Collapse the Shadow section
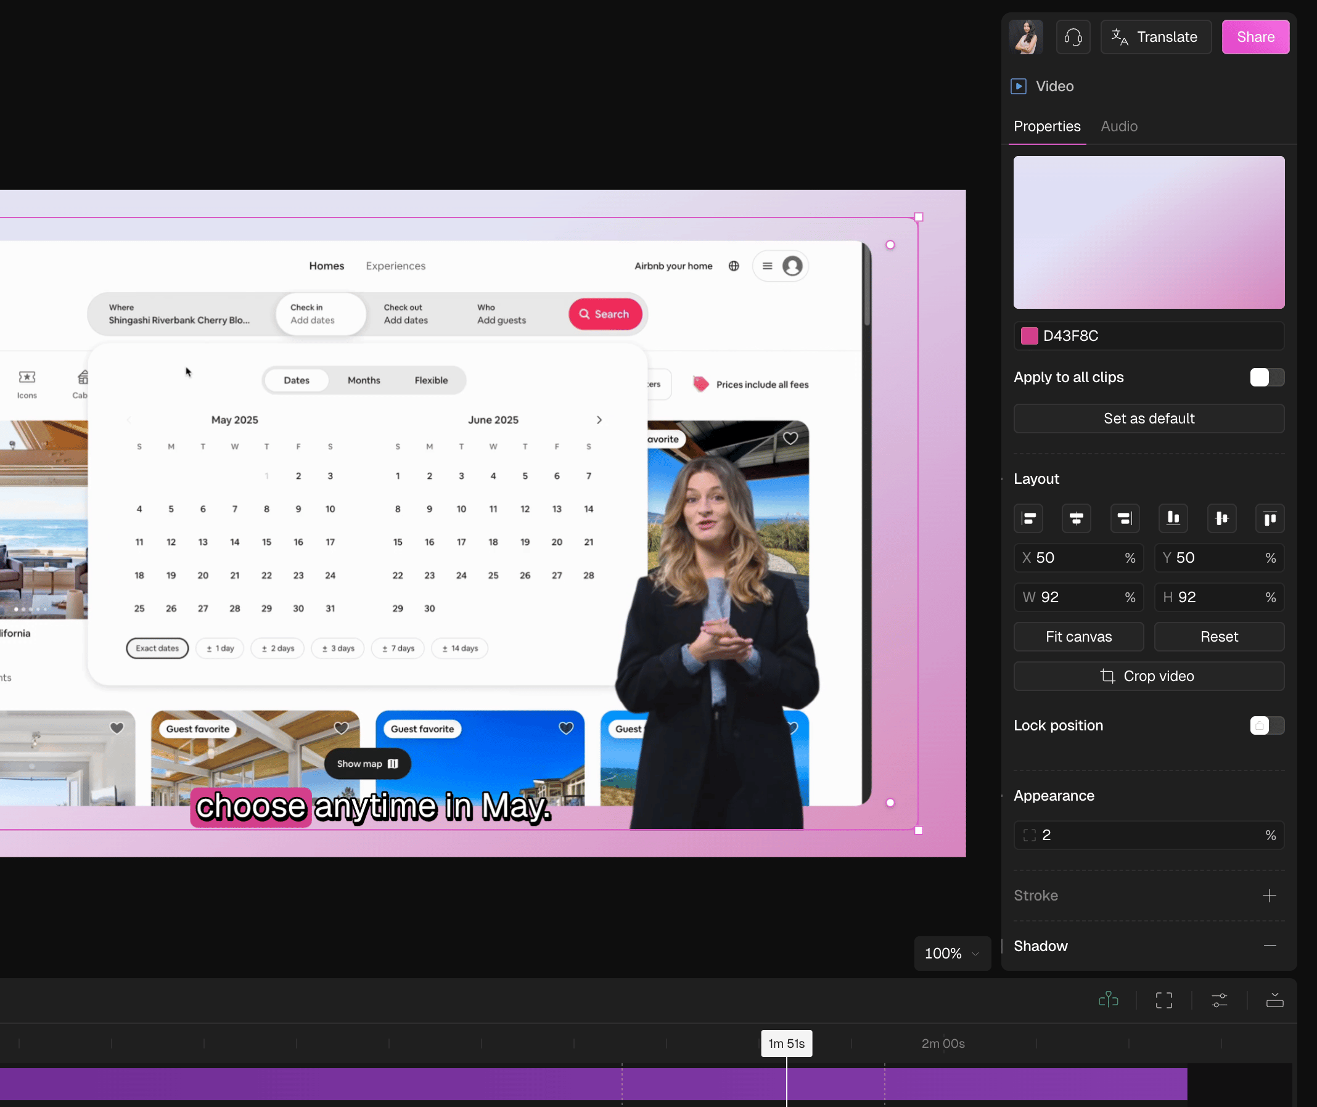This screenshot has width=1317, height=1107. (x=1270, y=946)
